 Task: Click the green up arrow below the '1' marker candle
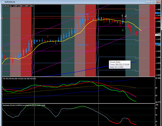click(x=123, y=30)
